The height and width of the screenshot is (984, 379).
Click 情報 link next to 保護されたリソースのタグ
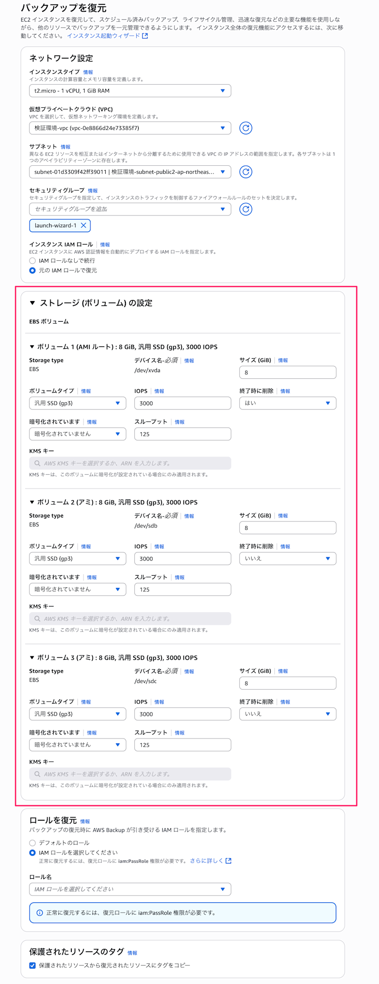(132, 953)
